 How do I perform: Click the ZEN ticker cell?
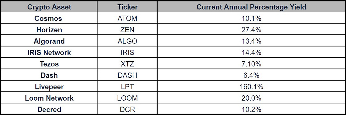127,30
